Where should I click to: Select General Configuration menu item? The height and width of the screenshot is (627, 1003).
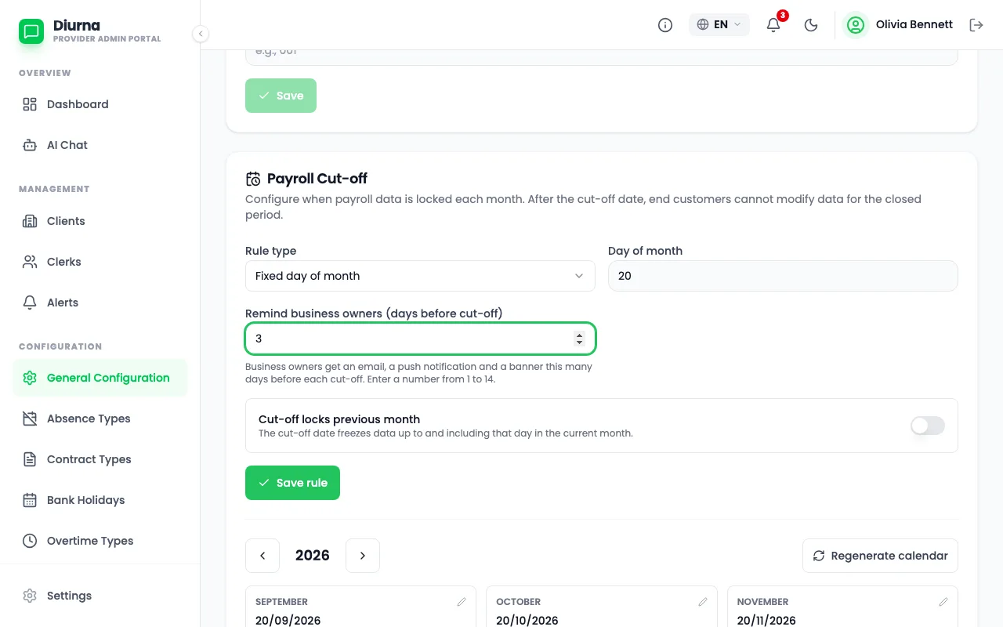[x=100, y=378]
